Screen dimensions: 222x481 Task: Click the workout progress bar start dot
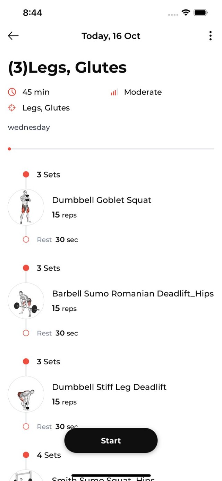[x=9, y=149]
